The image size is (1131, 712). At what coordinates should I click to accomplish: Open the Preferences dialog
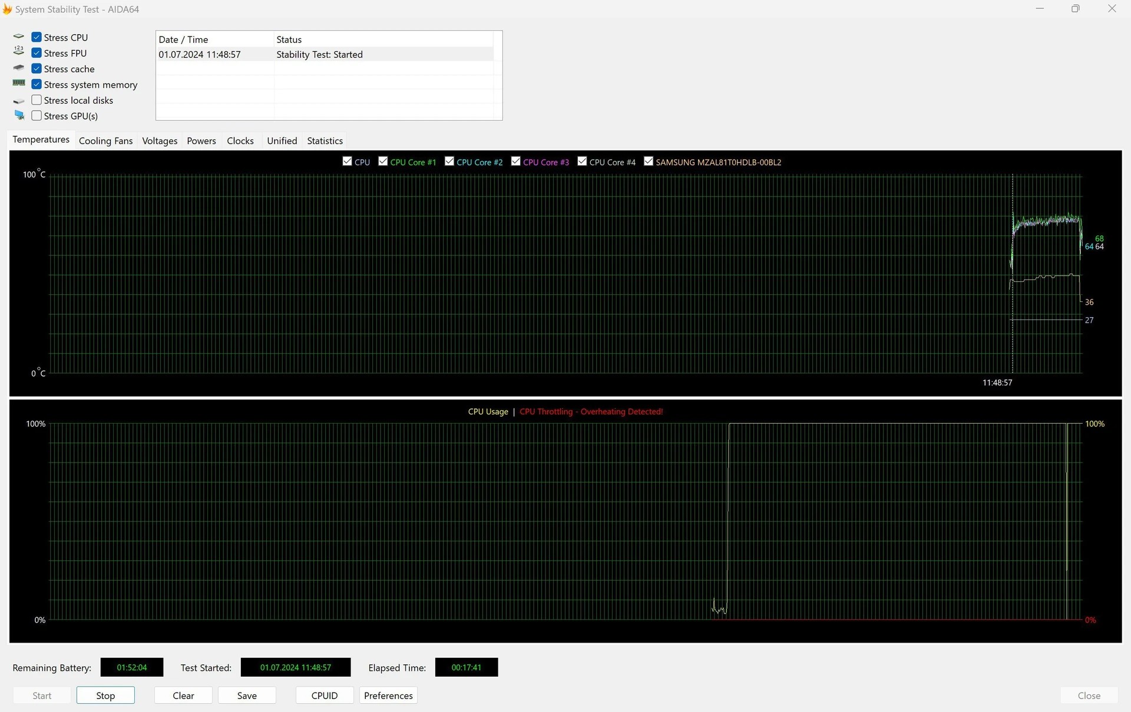pos(388,696)
